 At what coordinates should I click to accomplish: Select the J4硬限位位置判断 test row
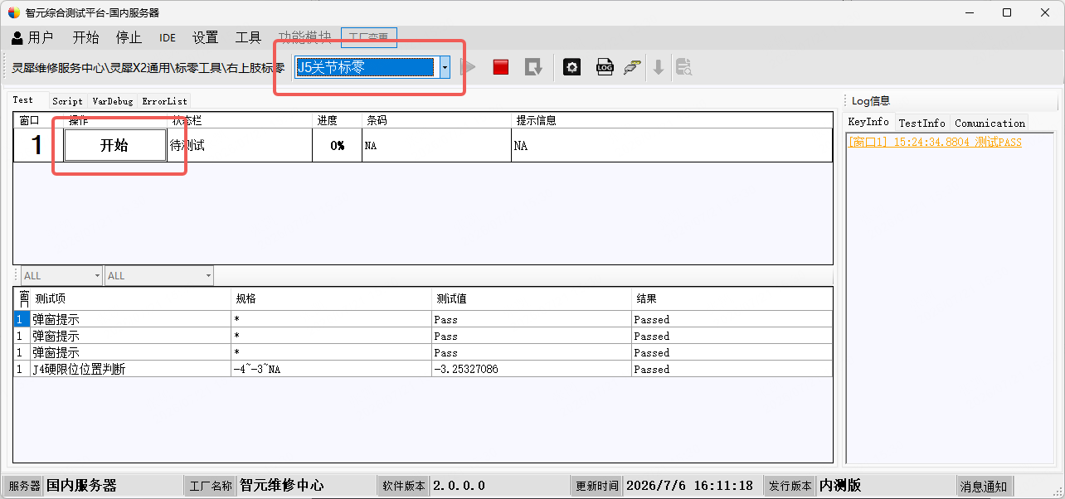[x=423, y=369]
